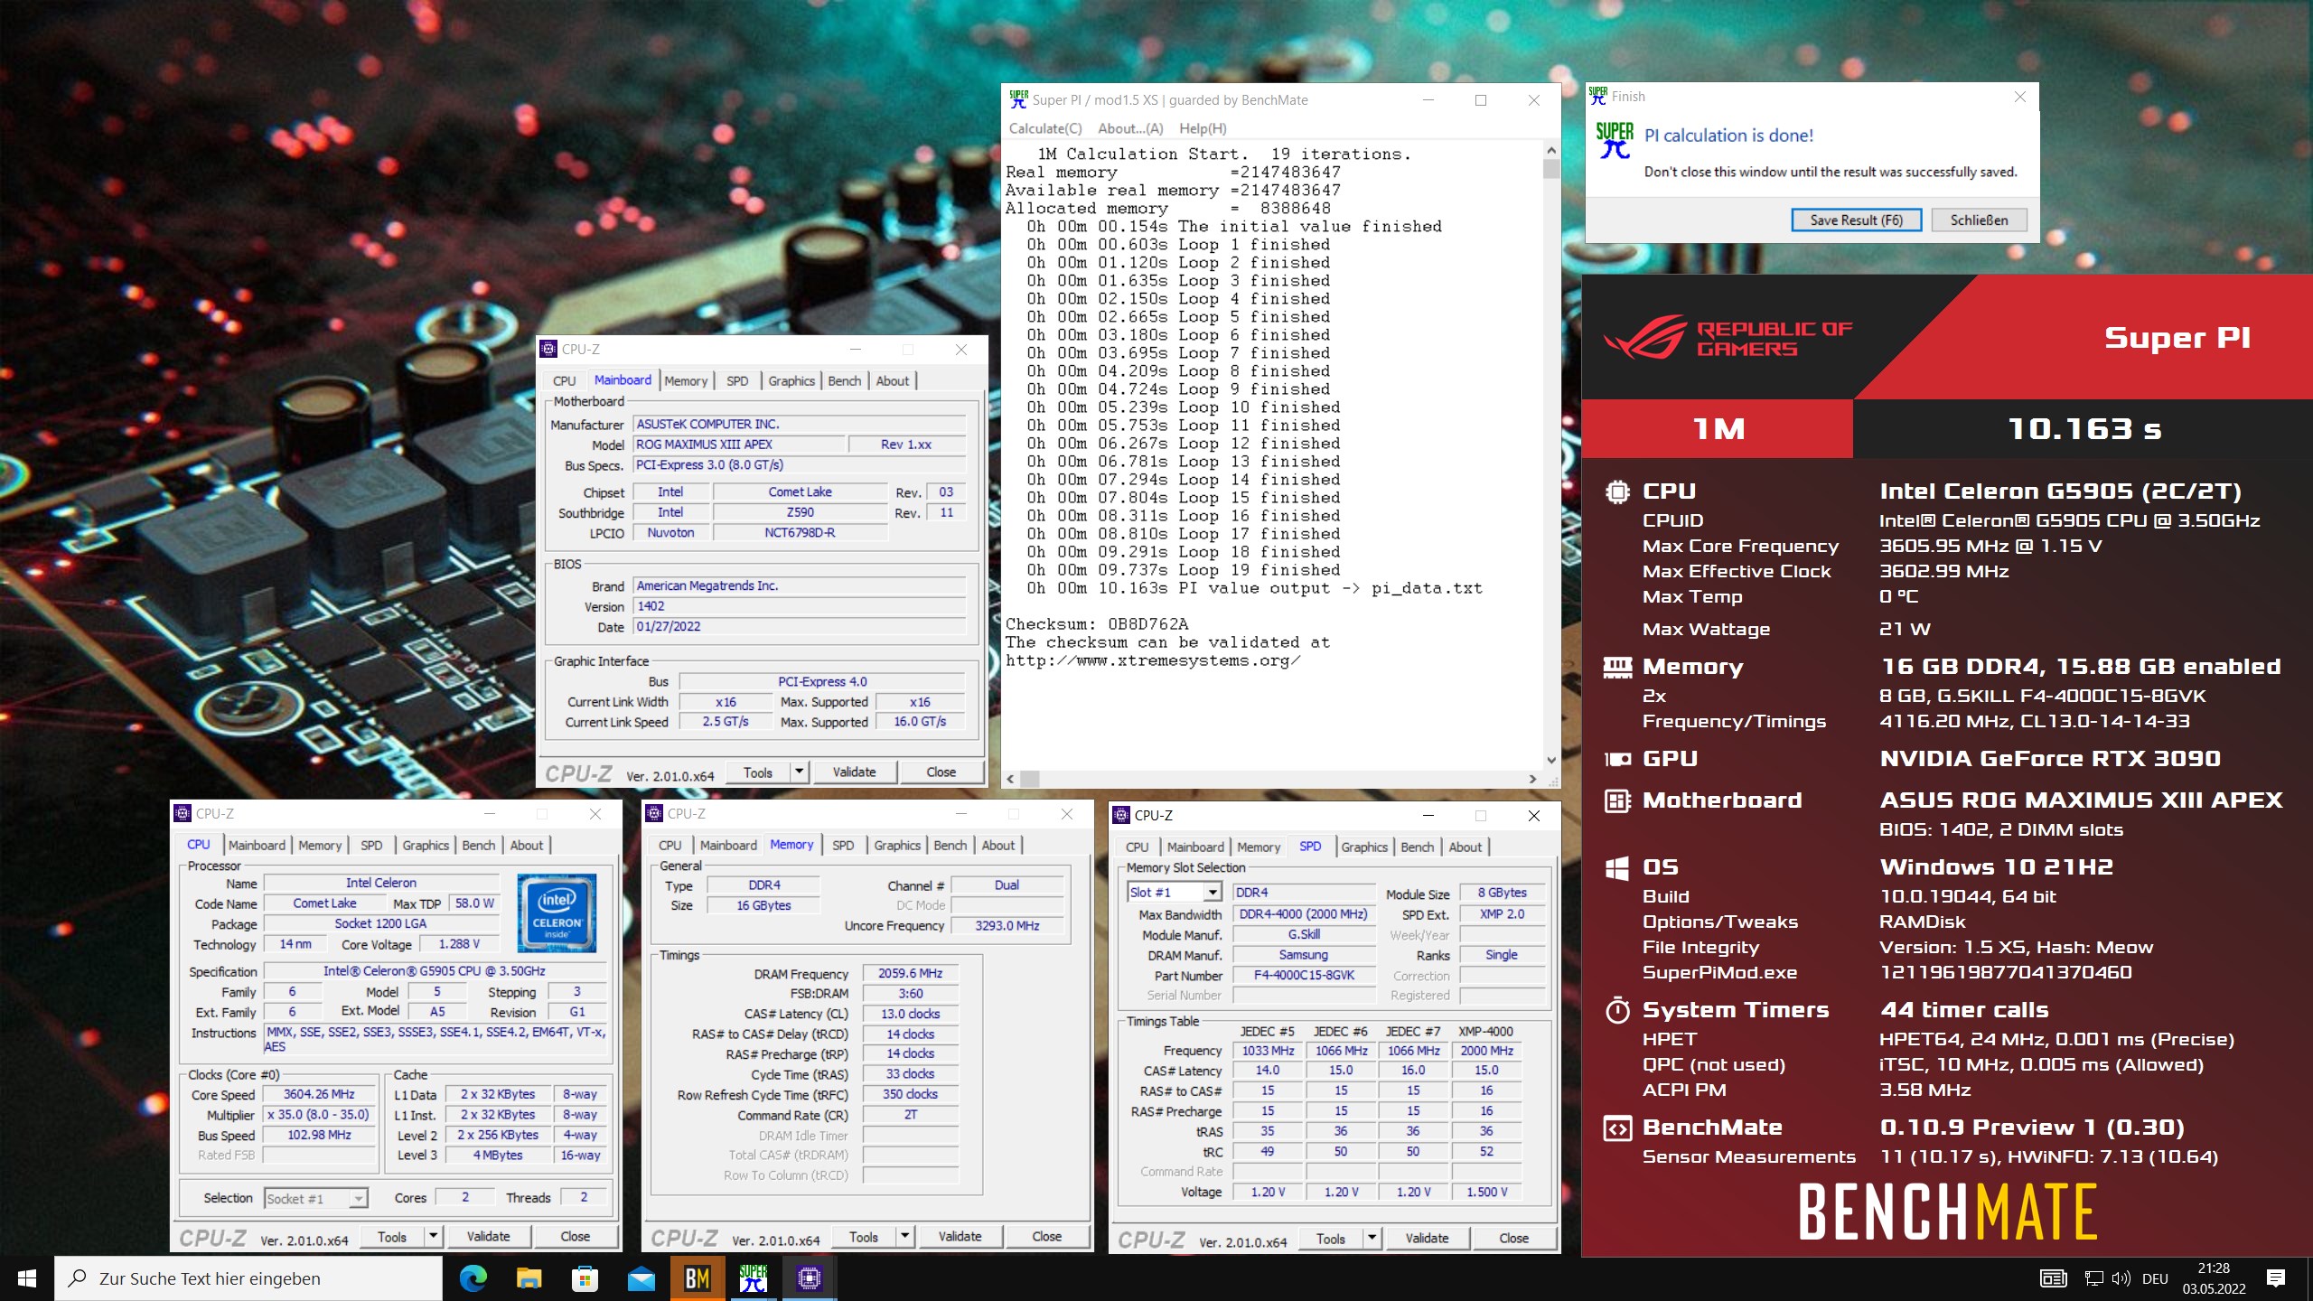Click the Memory icon in the BenchMate panel
The height and width of the screenshot is (1301, 2313).
(x=1616, y=667)
